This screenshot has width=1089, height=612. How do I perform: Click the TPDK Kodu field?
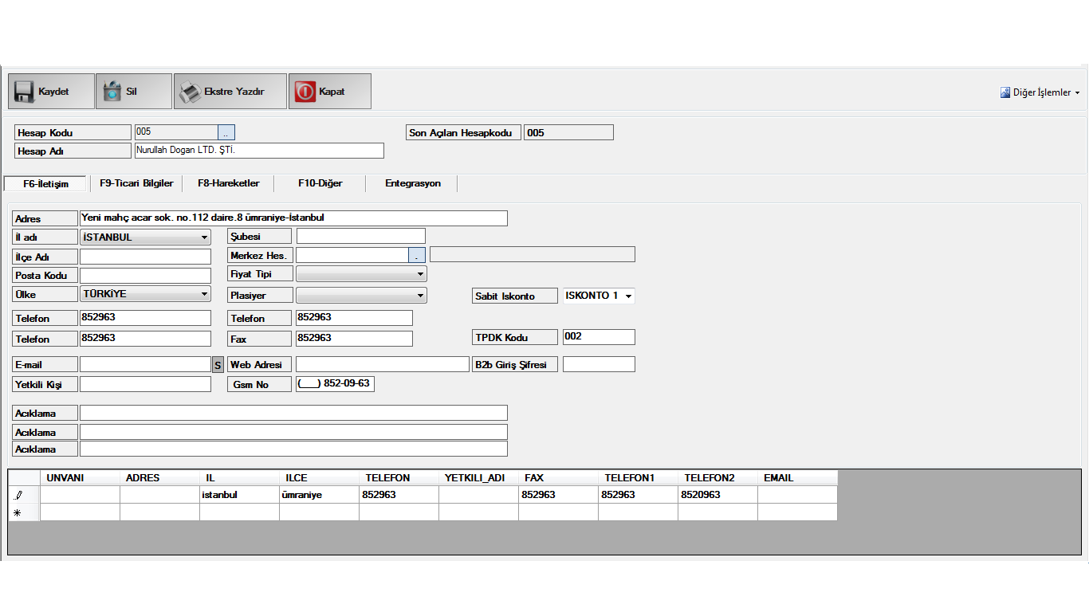(x=599, y=337)
